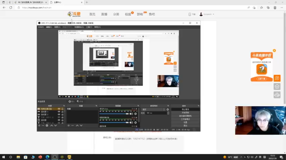Toggle lock on second source row
The image size is (286, 160).
[x=62, y=112]
